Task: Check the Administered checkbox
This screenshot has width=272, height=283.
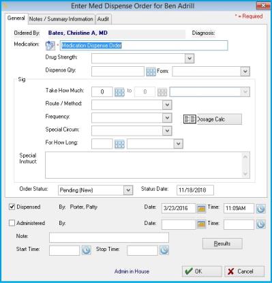Action: 12,223
